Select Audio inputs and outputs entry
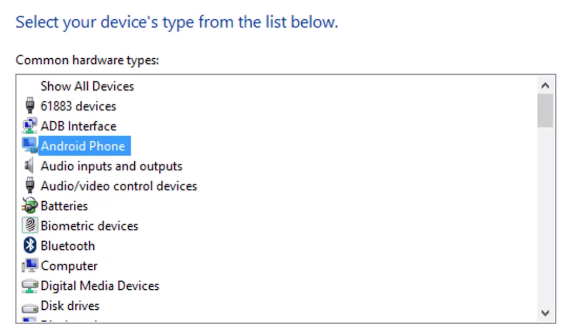Screen dimensions: 568x332 pyautogui.click(x=111, y=166)
